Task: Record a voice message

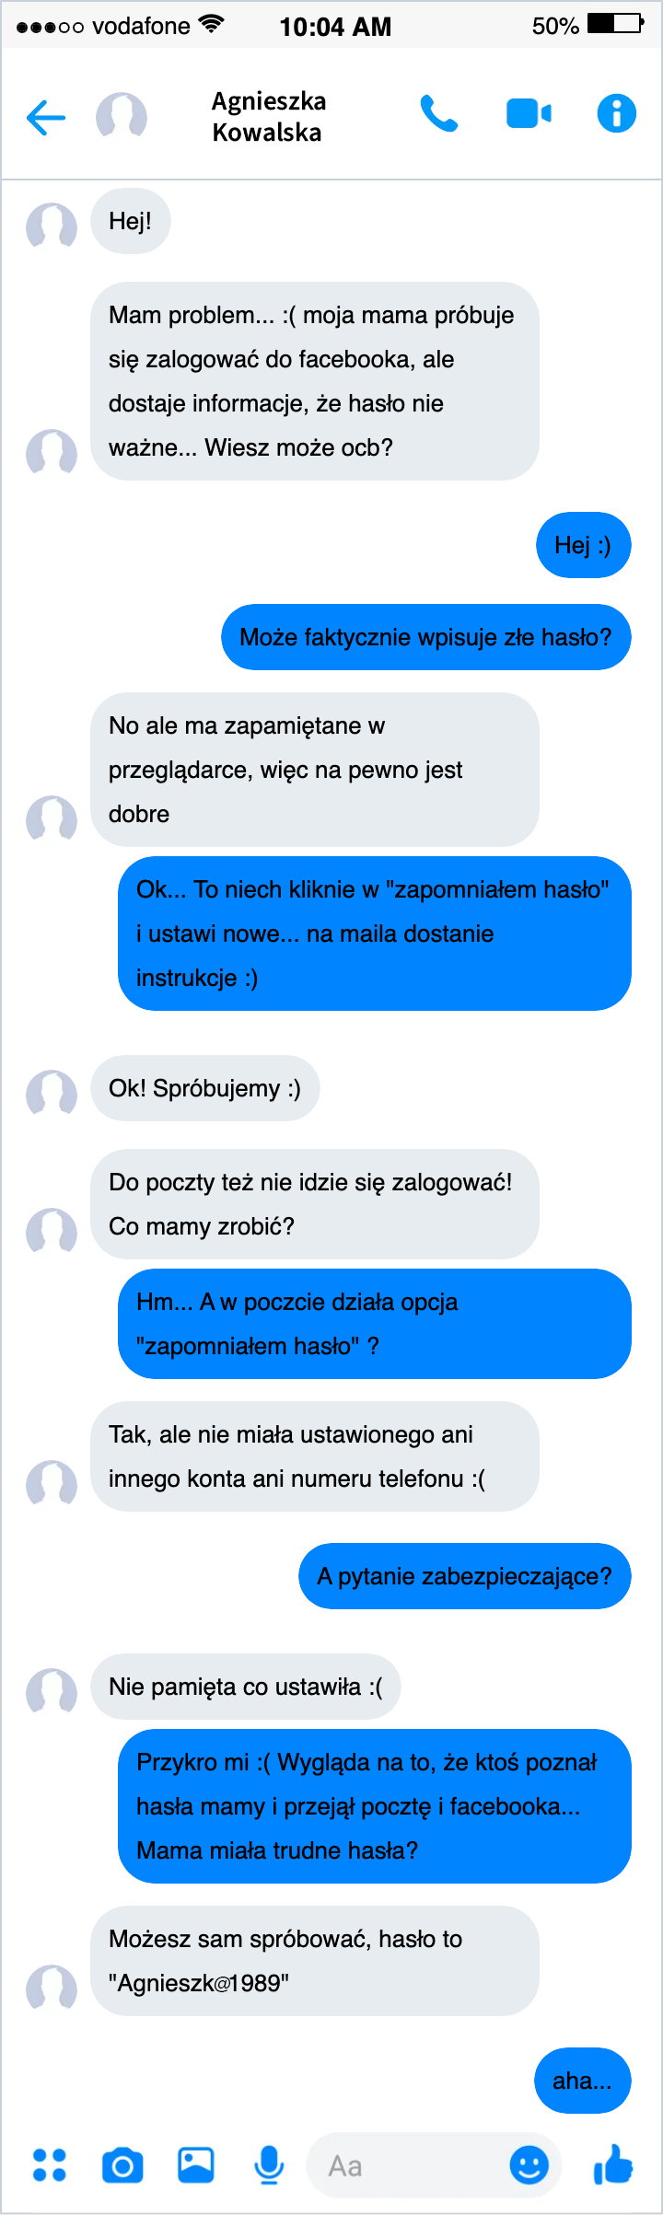Action: (269, 2164)
